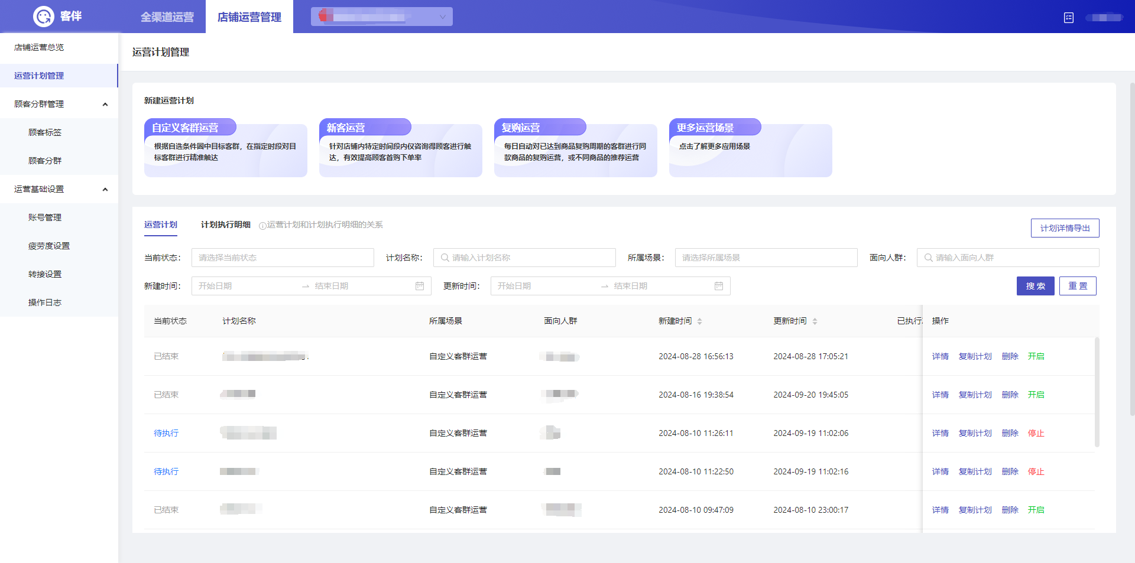Click search icon in 面向人群 field
This screenshot has height=563, width=1135.
929,258
